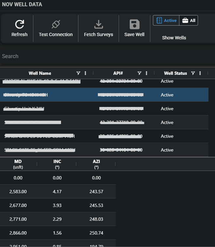The image size is (215, 247).
Task: Click the INC column header
Action: coord(57,164)
